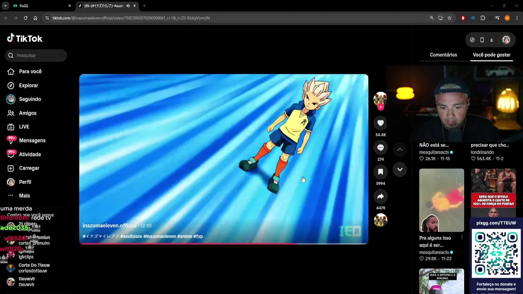Image resolution: width=523 pixels, height=294 pixels.
Task: Go to the next video with down arrow
Action: (400, 169)
